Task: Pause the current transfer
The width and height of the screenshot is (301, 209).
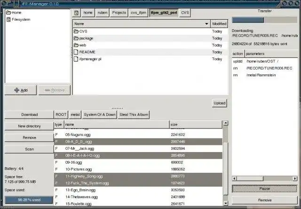Action: click(x=264, y=189)
